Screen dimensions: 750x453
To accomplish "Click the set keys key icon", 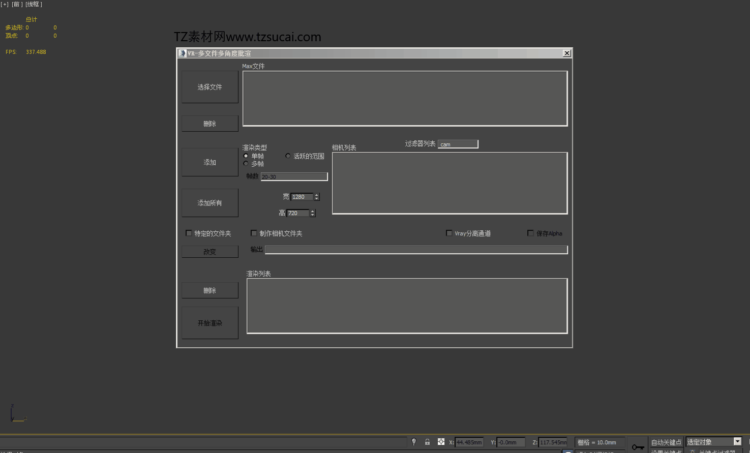I will click(638, 447).
